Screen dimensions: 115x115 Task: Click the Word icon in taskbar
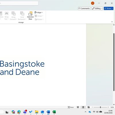coord(48,112)
